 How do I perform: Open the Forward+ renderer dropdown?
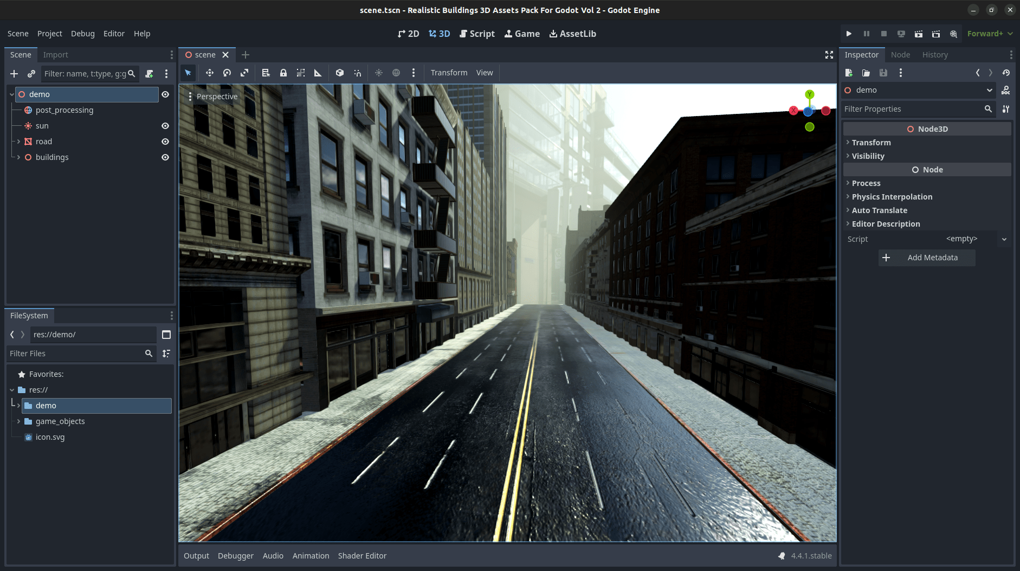[x=988, y=34]
